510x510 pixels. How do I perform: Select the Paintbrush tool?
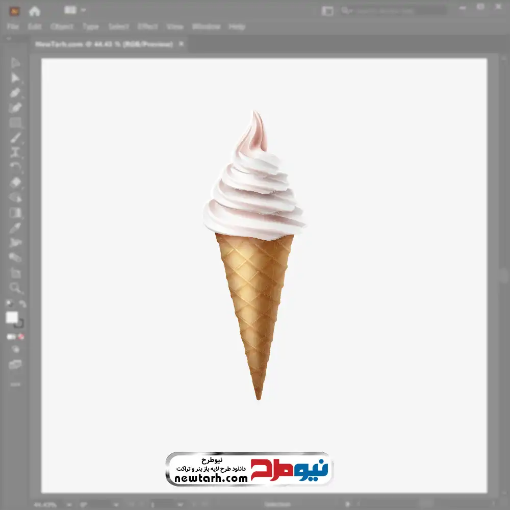pyautogui.click(x=15, y=138)
